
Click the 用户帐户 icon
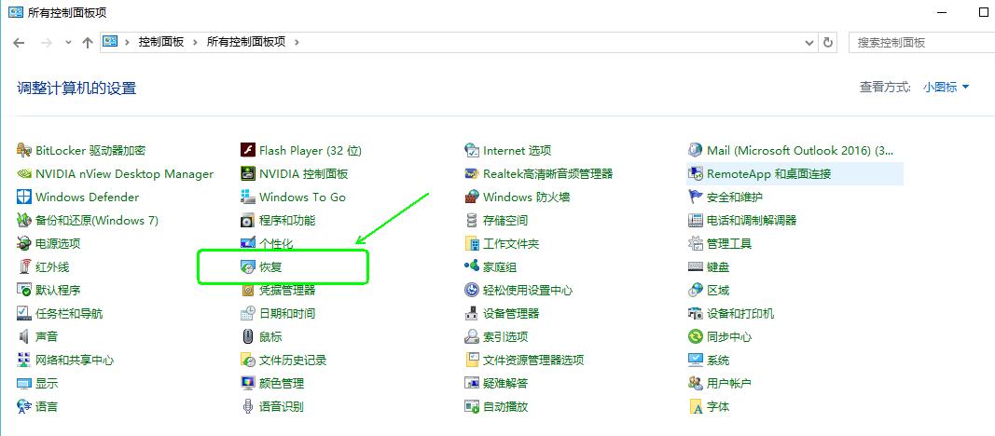(696, 384)
